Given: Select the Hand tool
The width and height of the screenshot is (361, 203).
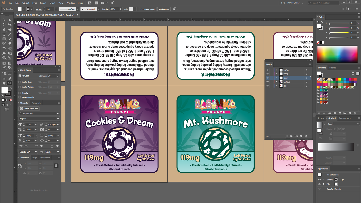Looking at the screenshot, I should (x=4, y=83).
